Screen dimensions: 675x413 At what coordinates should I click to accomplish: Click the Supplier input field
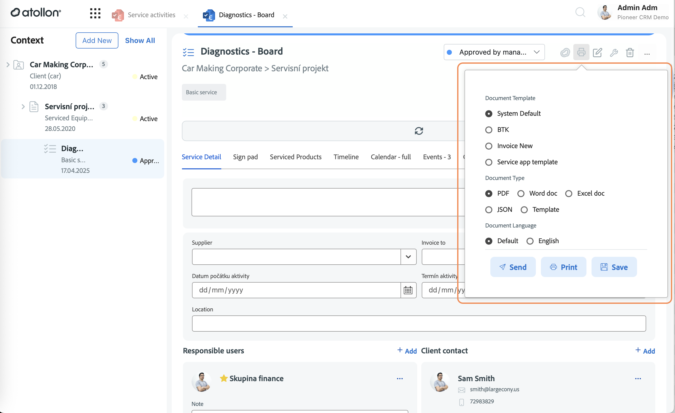tap(296, 257)
